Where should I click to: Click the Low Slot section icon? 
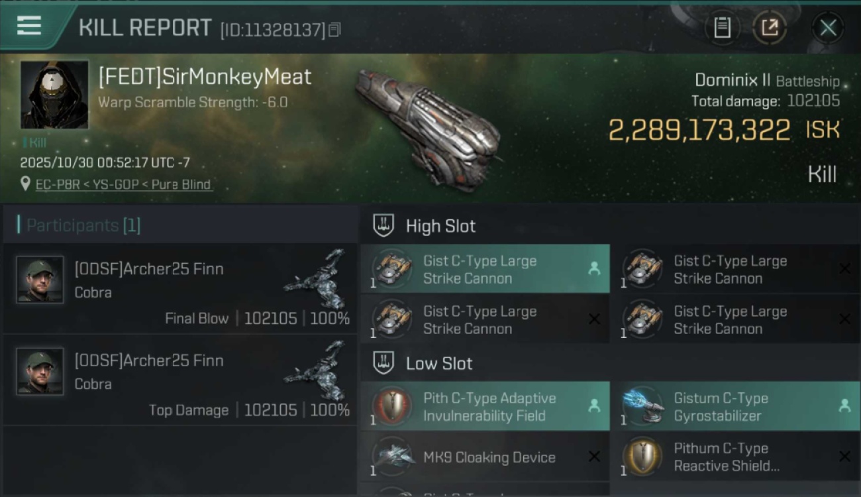point(384,363)
